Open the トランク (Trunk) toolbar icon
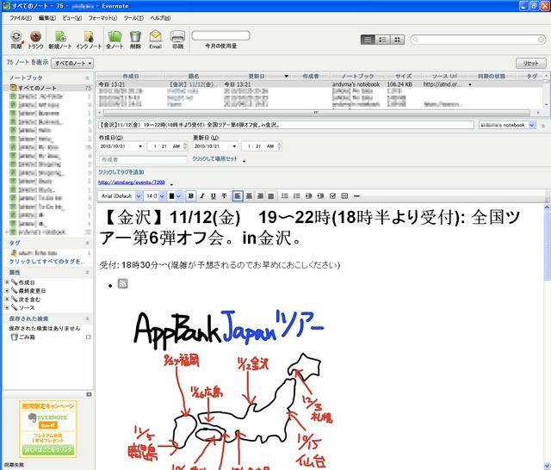 35,36
